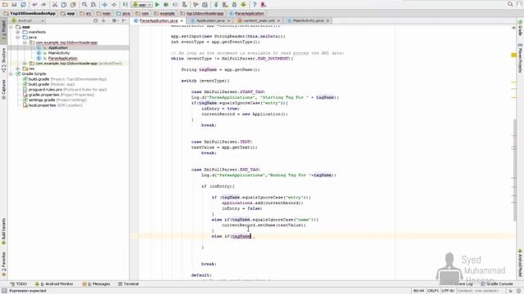
Task: Select the src breadcrumb folder
Action: [85, 13]
